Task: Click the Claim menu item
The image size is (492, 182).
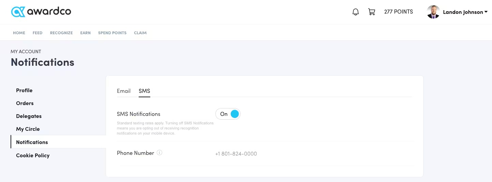Action: click(140, 33)
